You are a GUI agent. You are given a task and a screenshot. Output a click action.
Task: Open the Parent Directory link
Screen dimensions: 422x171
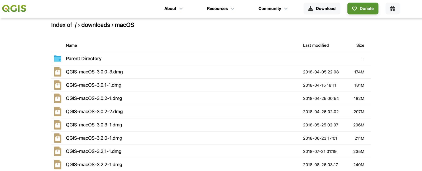click(84, 59)
